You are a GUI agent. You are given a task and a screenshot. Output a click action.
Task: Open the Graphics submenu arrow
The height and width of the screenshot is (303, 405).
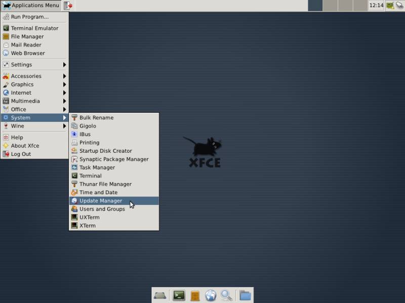click(65, 84)
